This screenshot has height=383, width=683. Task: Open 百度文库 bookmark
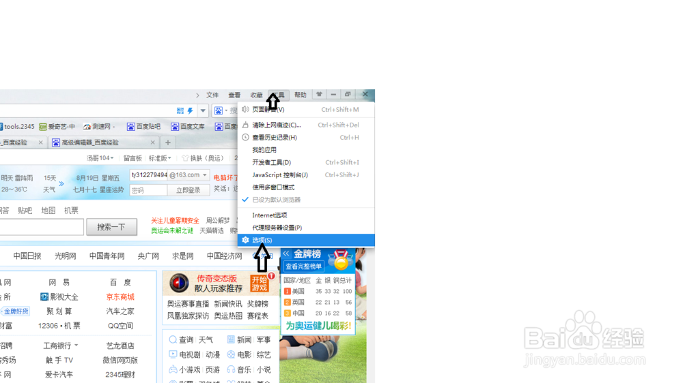(x=188, y=127)
